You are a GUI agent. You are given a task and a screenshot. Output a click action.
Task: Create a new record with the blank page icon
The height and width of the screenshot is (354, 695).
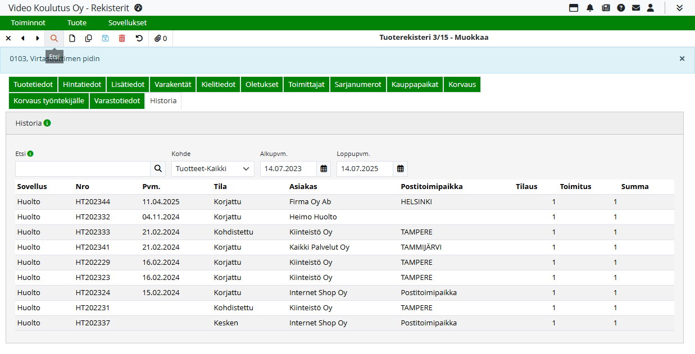coord(72,38)
